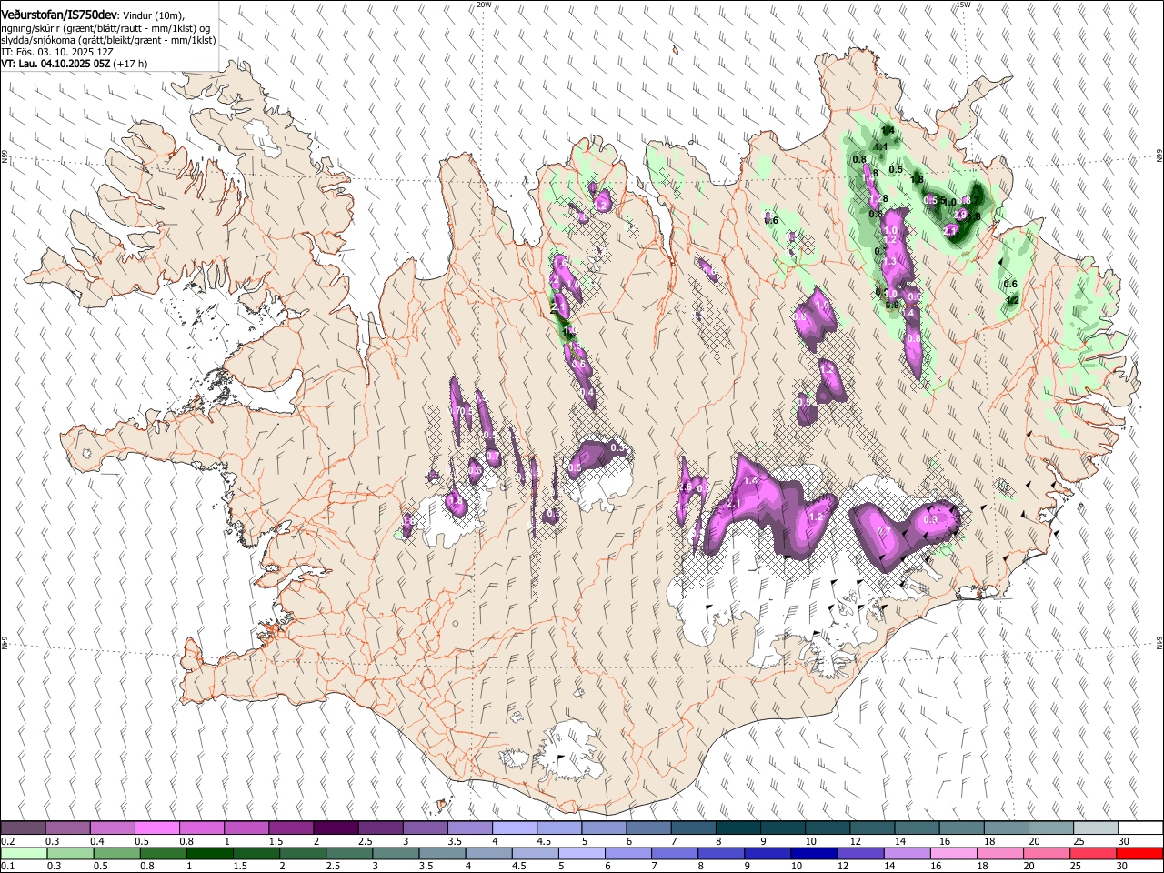
Task: Click the 'Veðurstofan/IS750dev' title text
Action: 59,15
